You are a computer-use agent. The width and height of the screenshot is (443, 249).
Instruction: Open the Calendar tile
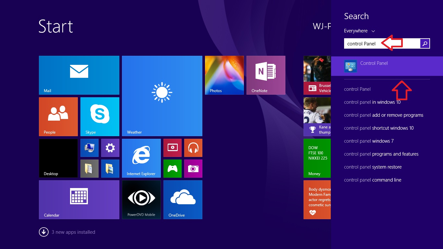[x=79, y=200]
